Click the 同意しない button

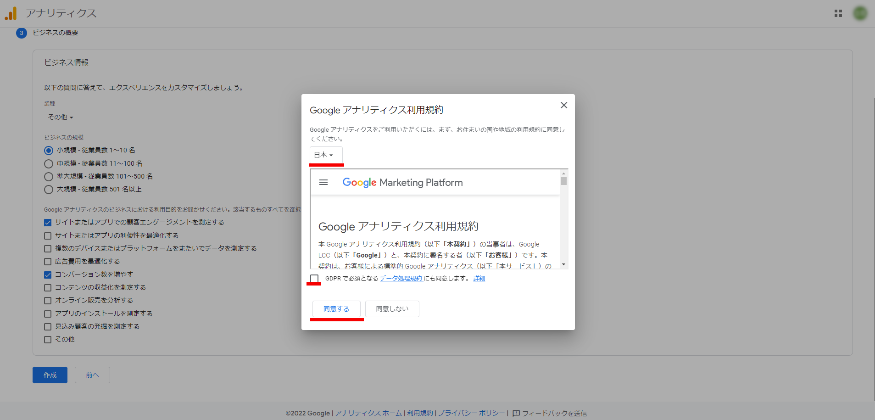click(392, 309)
